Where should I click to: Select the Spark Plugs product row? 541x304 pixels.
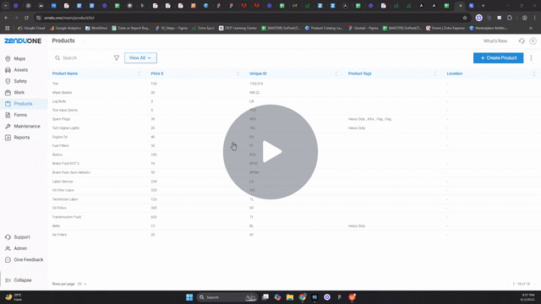pyautogui.click(x=295, y=119)
